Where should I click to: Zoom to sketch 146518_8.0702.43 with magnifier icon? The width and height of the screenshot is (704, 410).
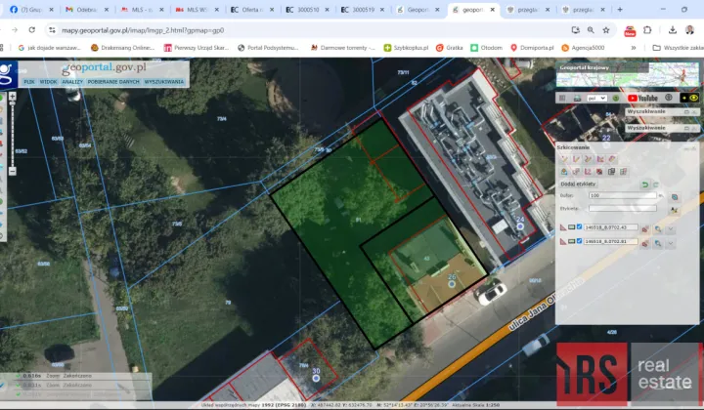point(658,229)
